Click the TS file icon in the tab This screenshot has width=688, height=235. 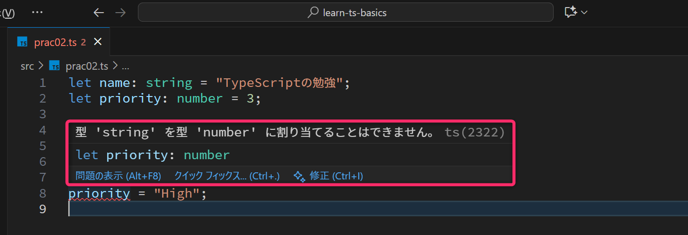[23, 42]
